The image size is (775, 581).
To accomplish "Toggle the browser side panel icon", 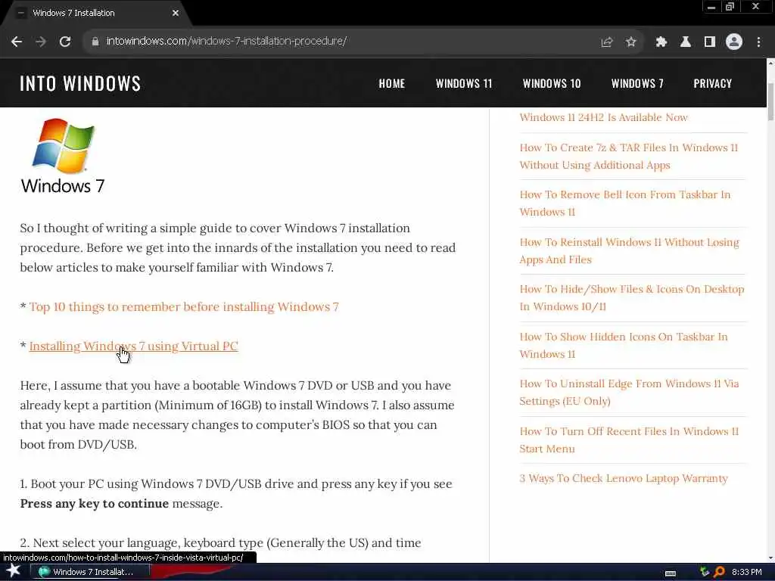I will [x=710, y=42].
